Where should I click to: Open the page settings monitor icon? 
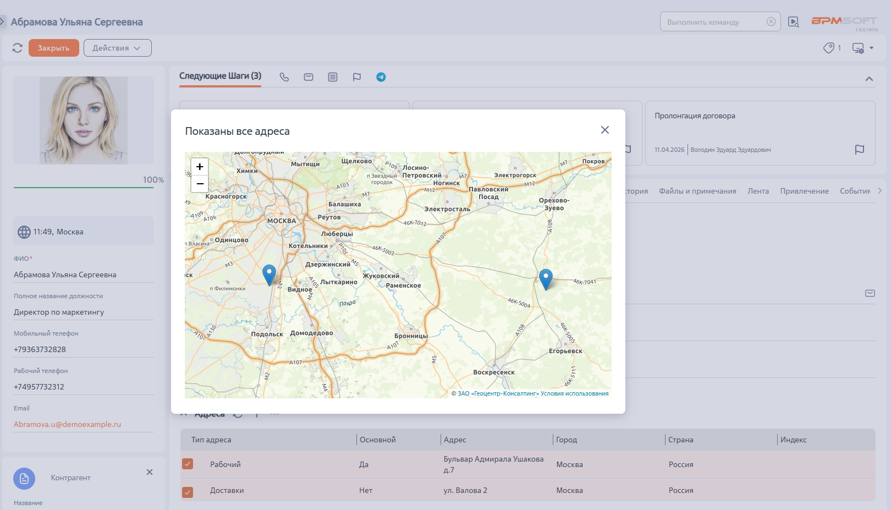click(859, 48)
